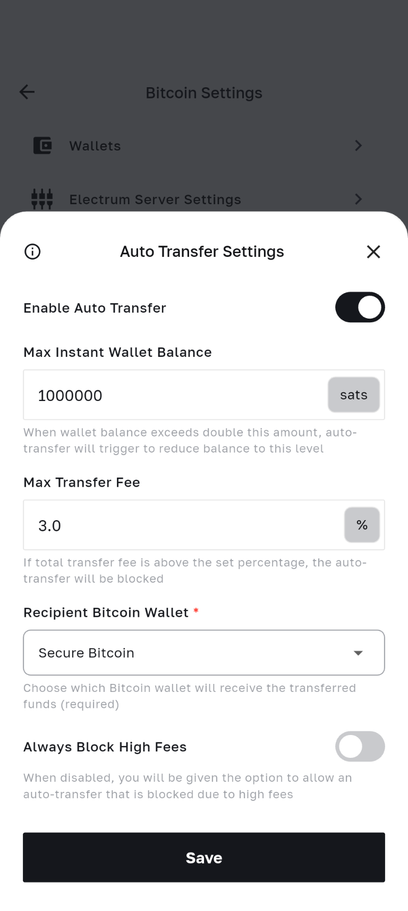Turn on Always Block High Fees
Screen dimensions: 408x911
pos(360,746)
